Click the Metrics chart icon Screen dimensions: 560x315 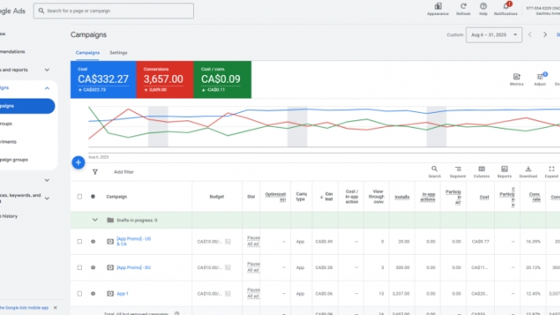517,77
